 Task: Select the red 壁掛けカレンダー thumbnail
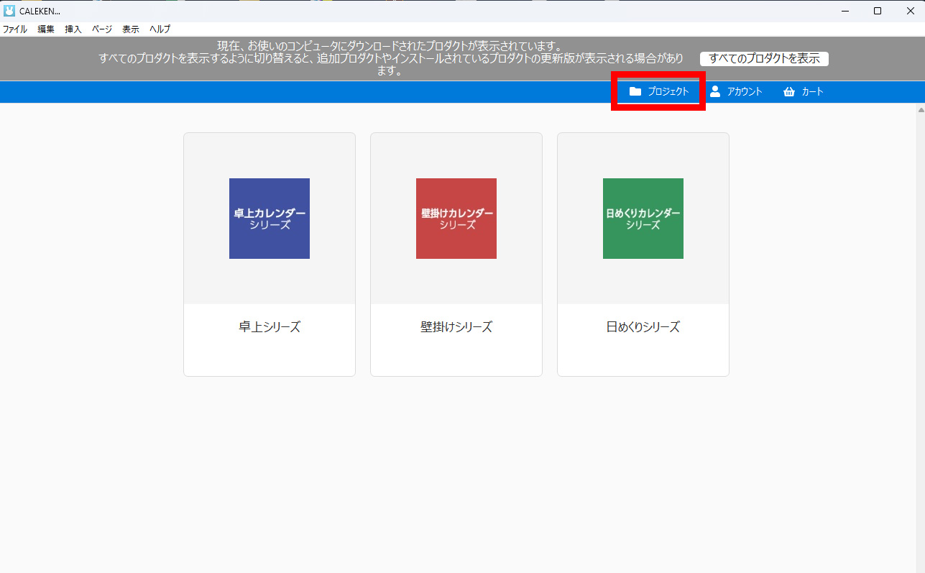point(456,219)
